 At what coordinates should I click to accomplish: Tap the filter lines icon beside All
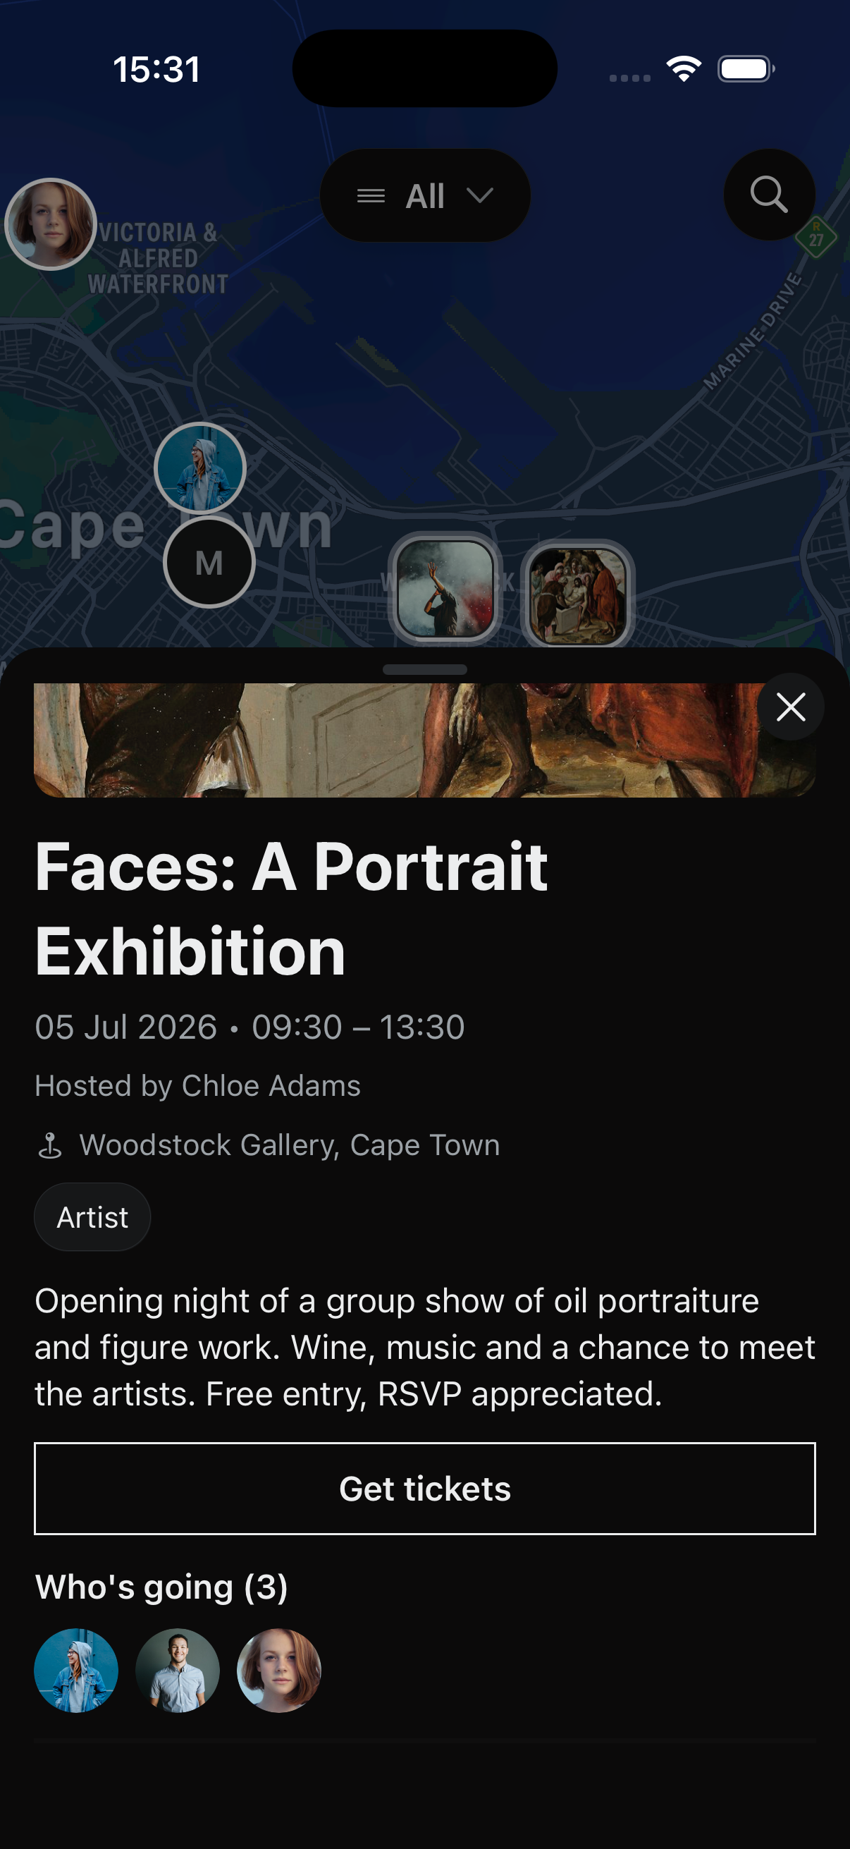pos(371,196)
